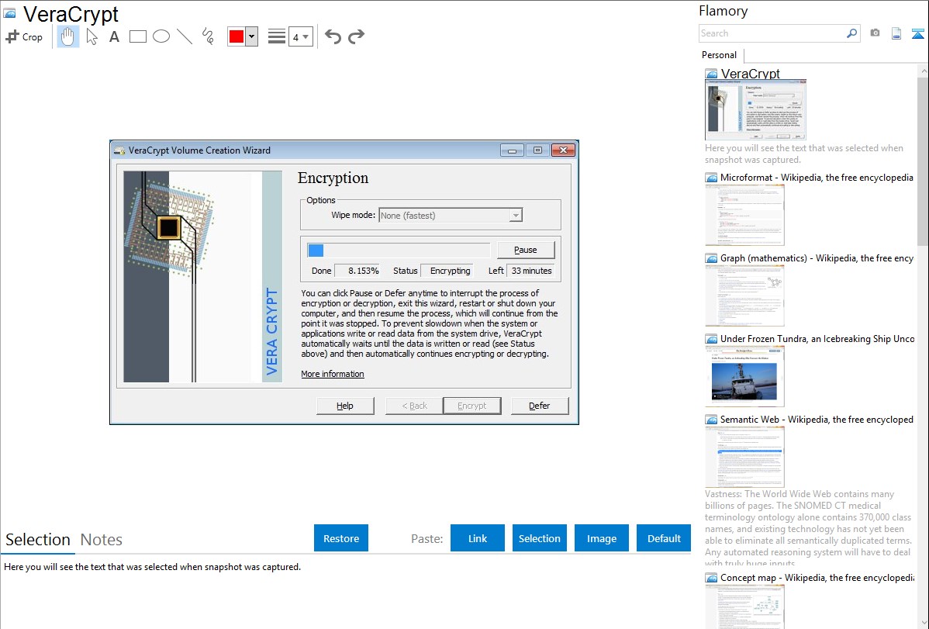929x629 pixels.
Task: Open the More information link
Action: (333, 374)
